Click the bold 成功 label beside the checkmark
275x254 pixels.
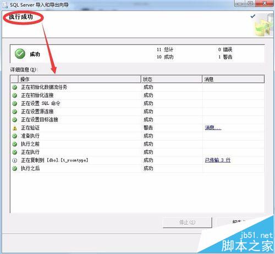35,54
